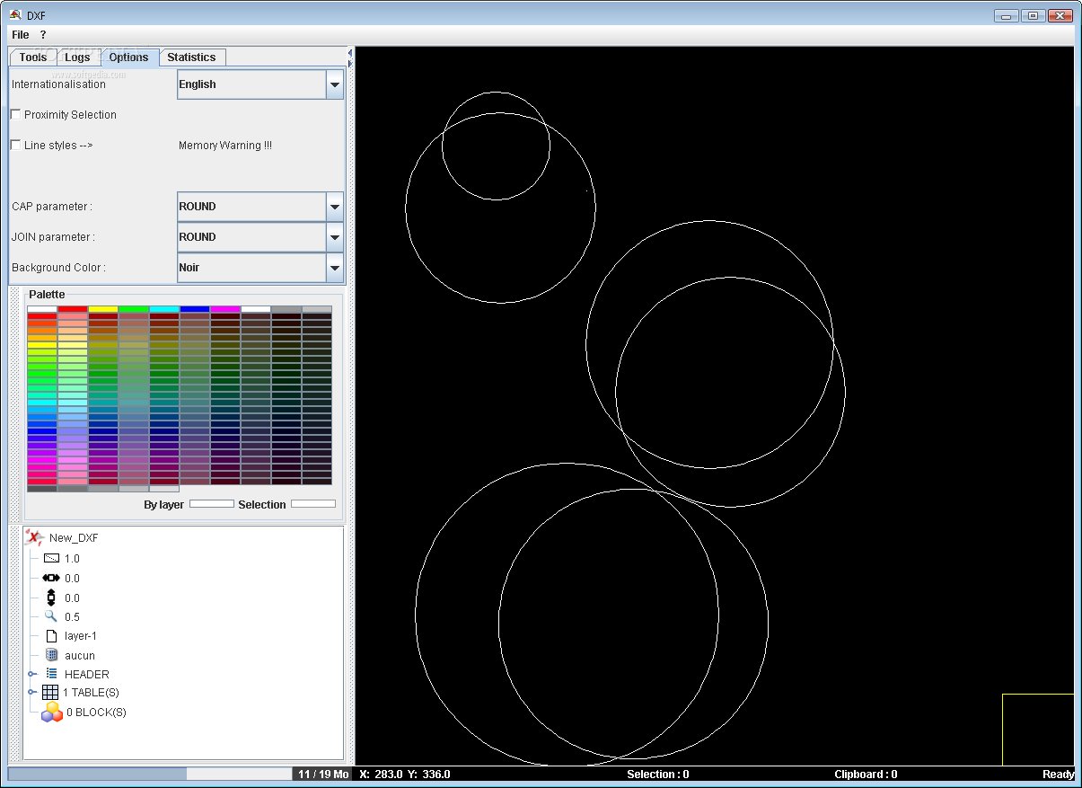Click the DXF app icon in title bar
1082x788 pixels.
(x=15, y=13)
